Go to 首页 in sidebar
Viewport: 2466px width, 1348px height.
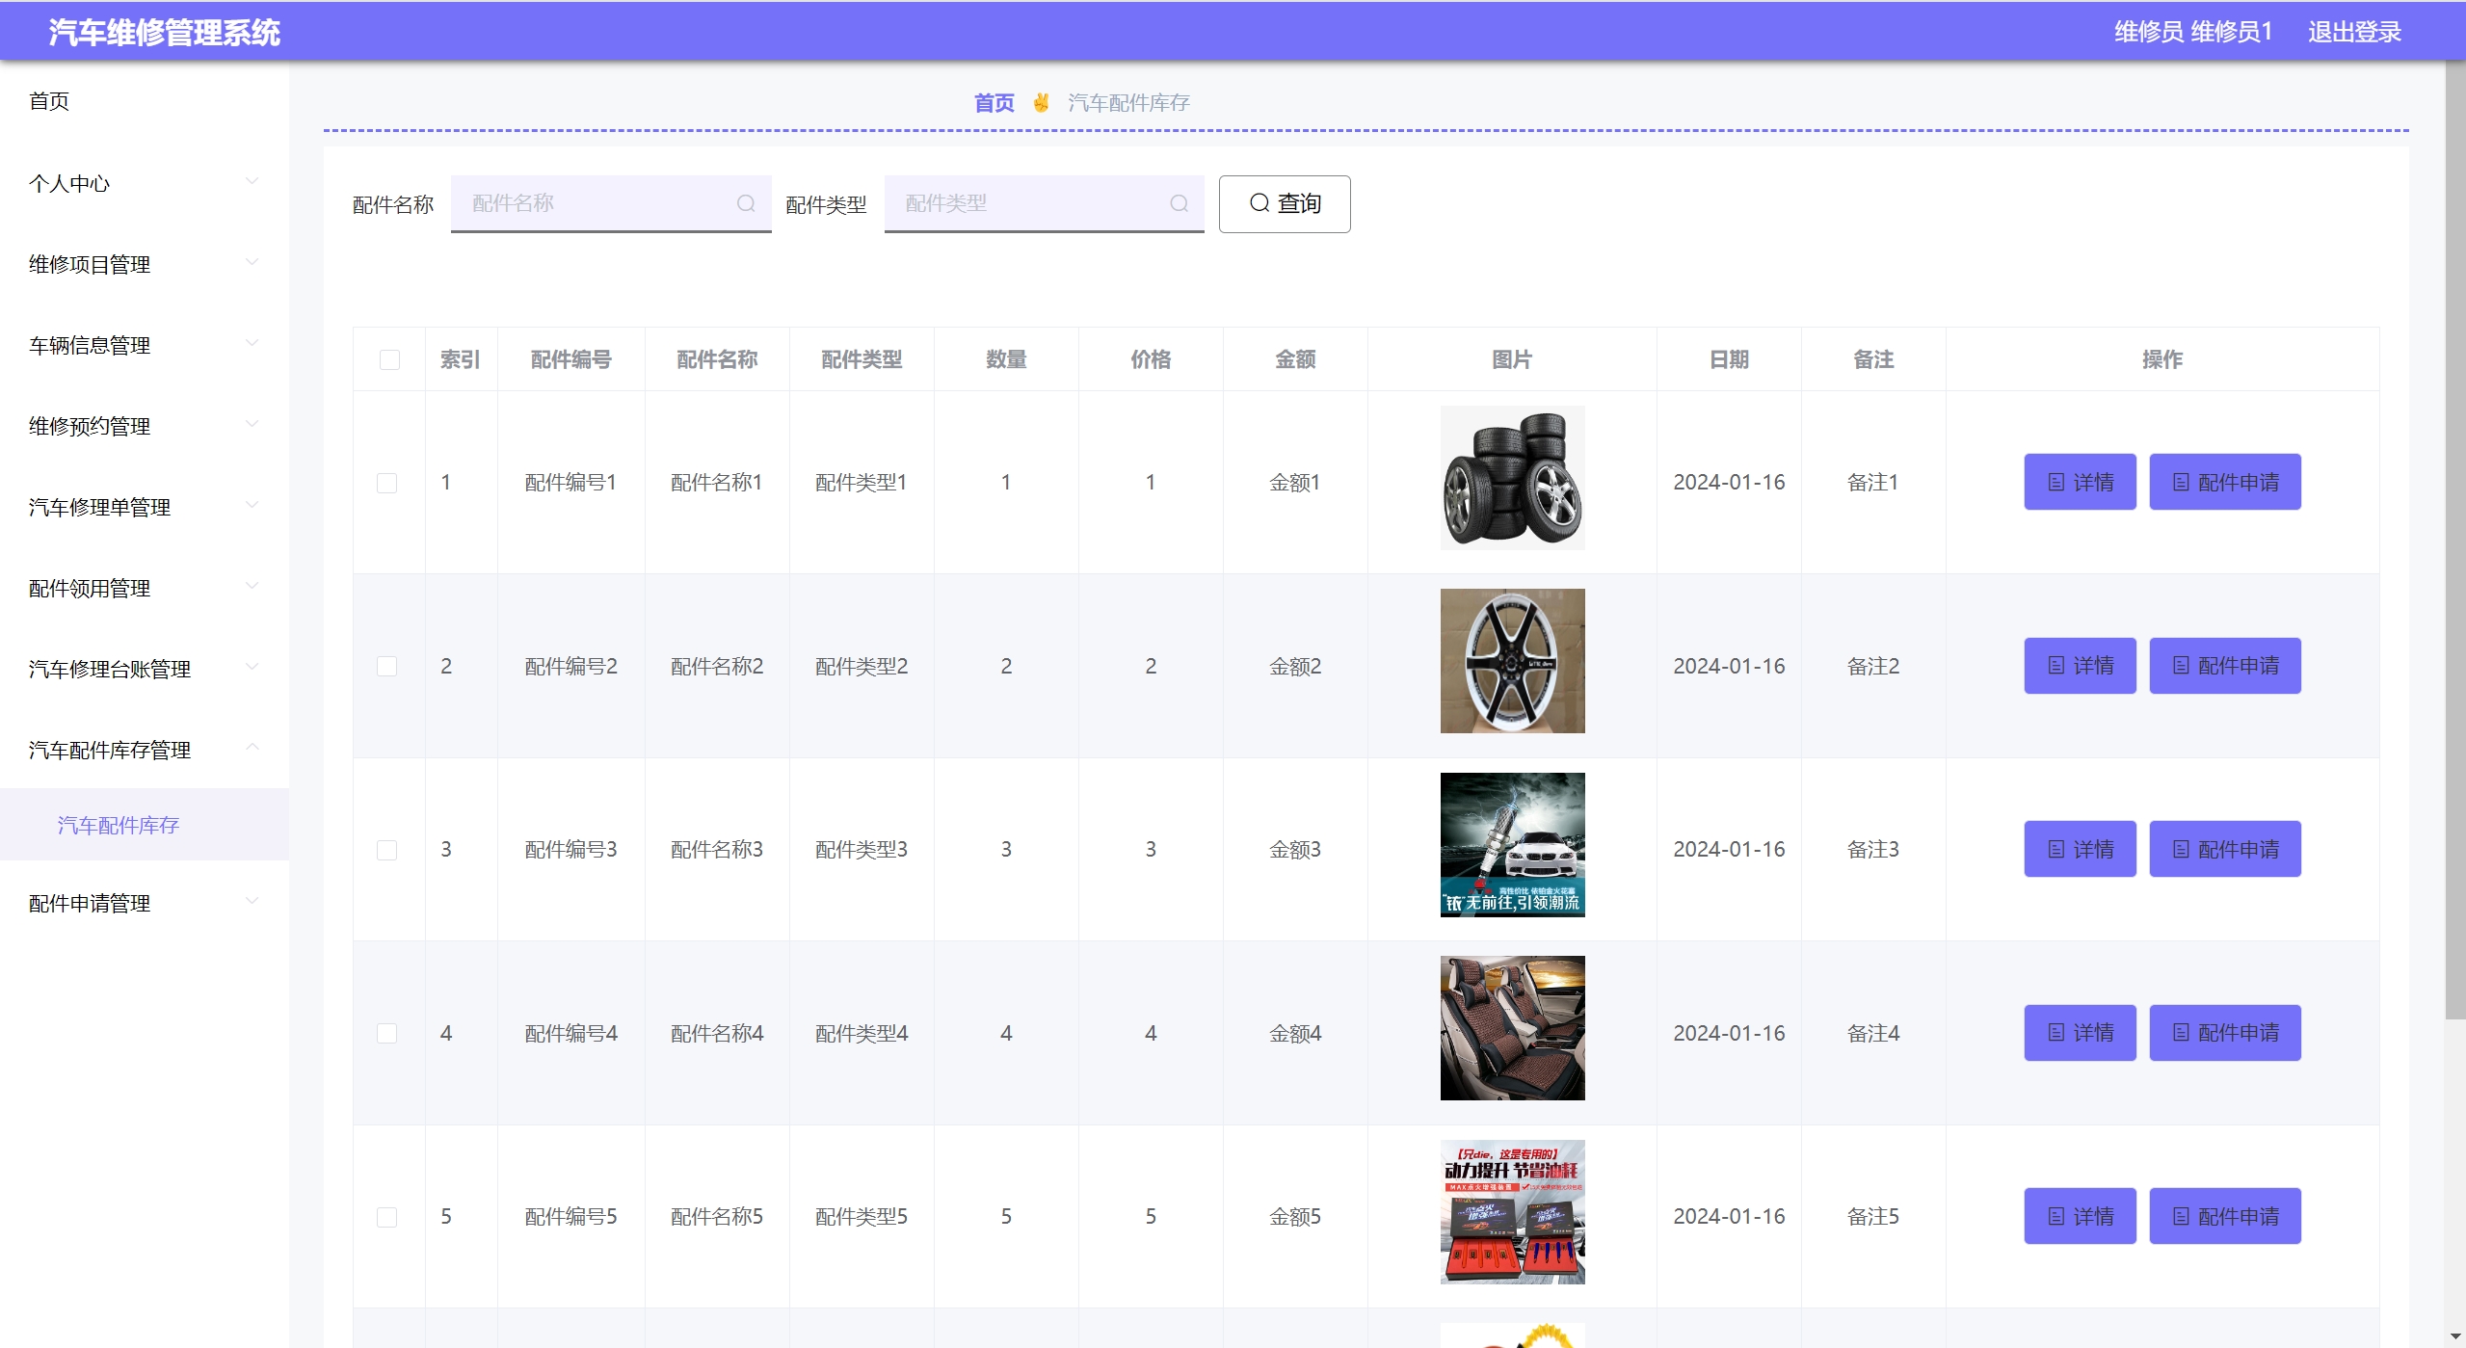49,101
